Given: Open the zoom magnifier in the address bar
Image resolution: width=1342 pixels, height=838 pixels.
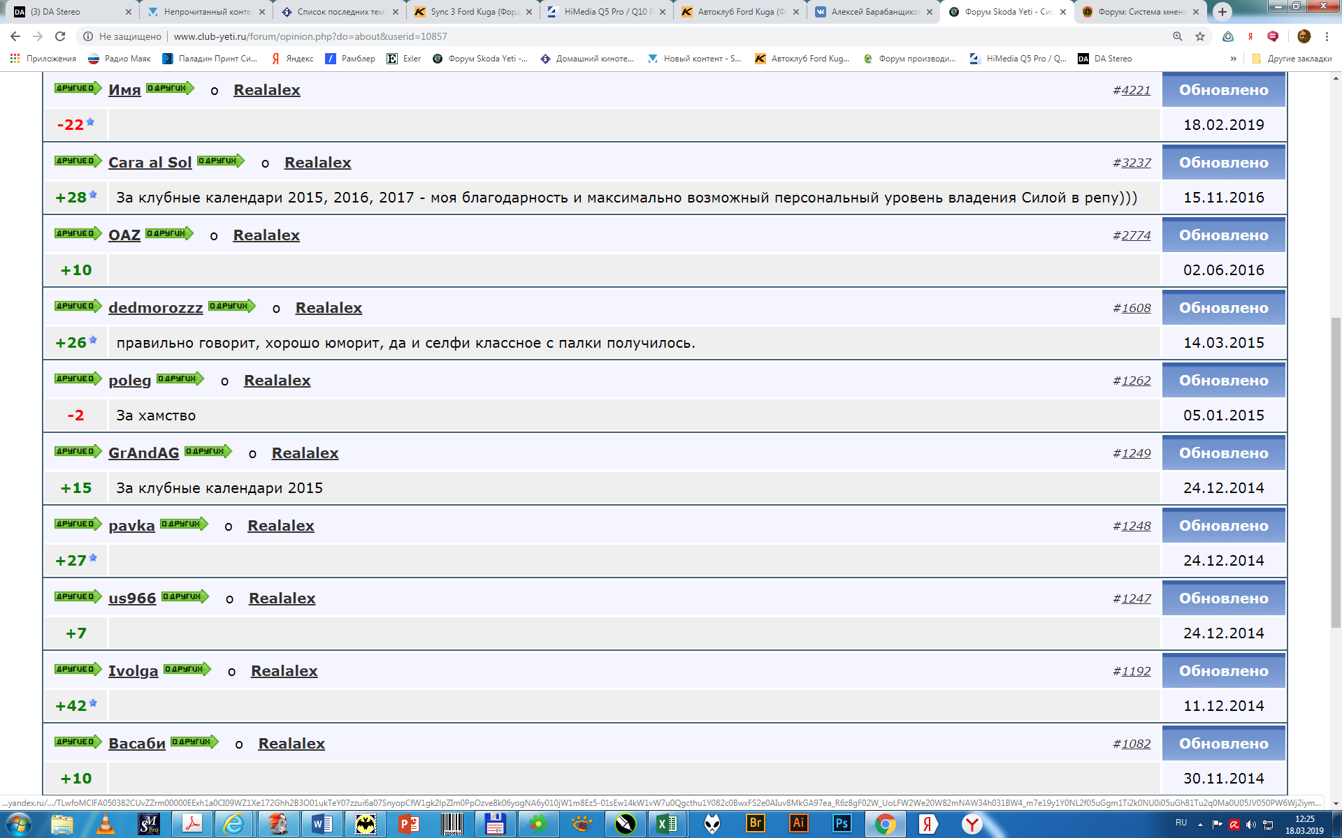Looking at the screenshot, I should coord(1178,36).
